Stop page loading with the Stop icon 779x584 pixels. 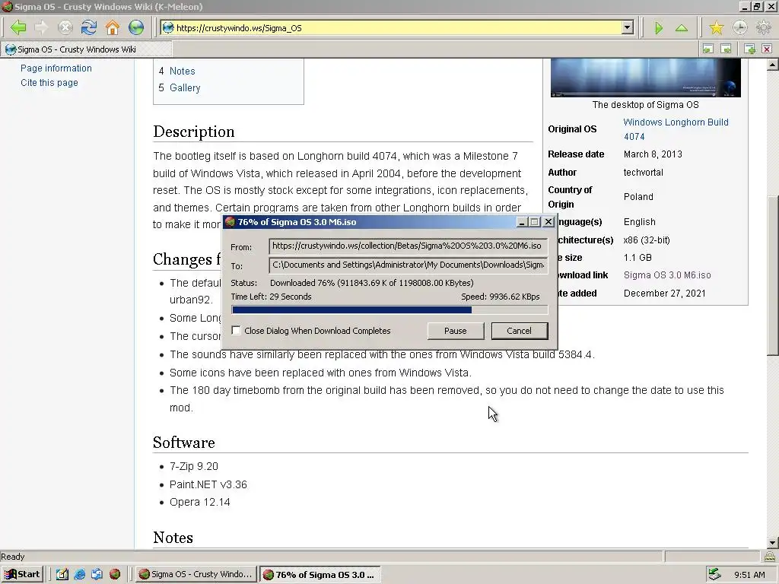65,27
